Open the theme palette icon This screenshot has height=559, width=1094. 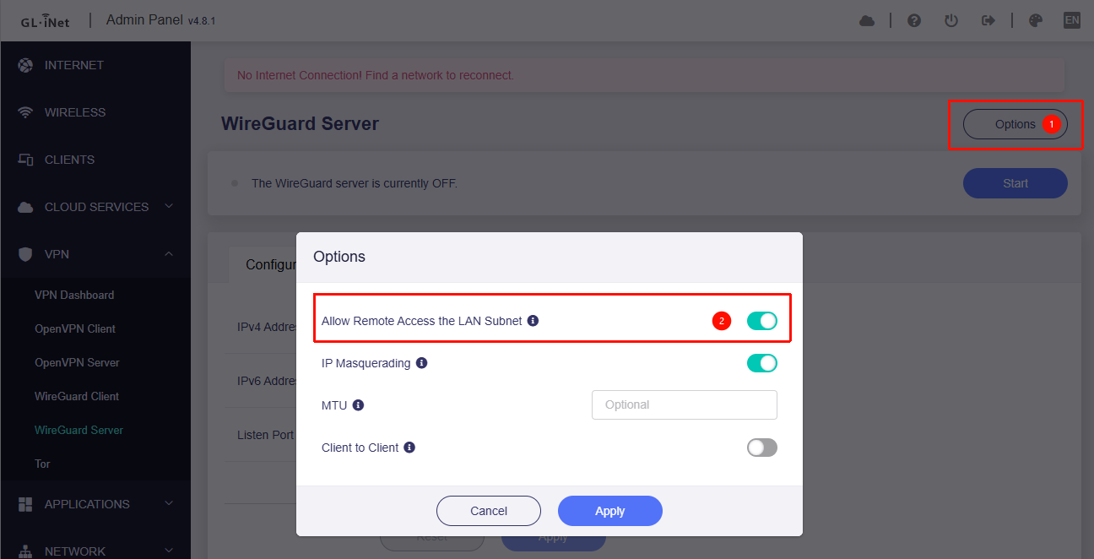(x=1036, y=21)
